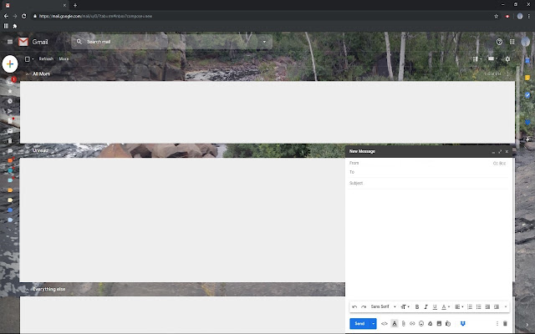
Task: Insert an emoji using the smiley icon
Action: 421,324
